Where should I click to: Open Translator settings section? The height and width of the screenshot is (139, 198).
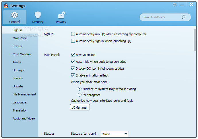(20, 111)
